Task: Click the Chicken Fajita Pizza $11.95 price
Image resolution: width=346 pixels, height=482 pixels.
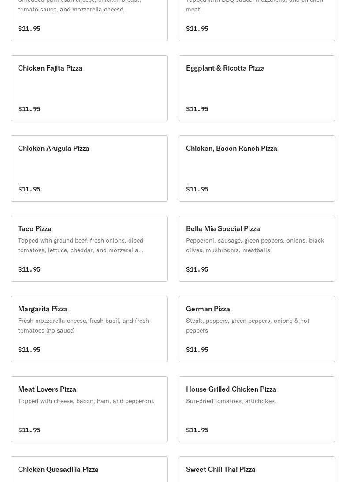Action: pyautogui.click(x=29, y=109)
